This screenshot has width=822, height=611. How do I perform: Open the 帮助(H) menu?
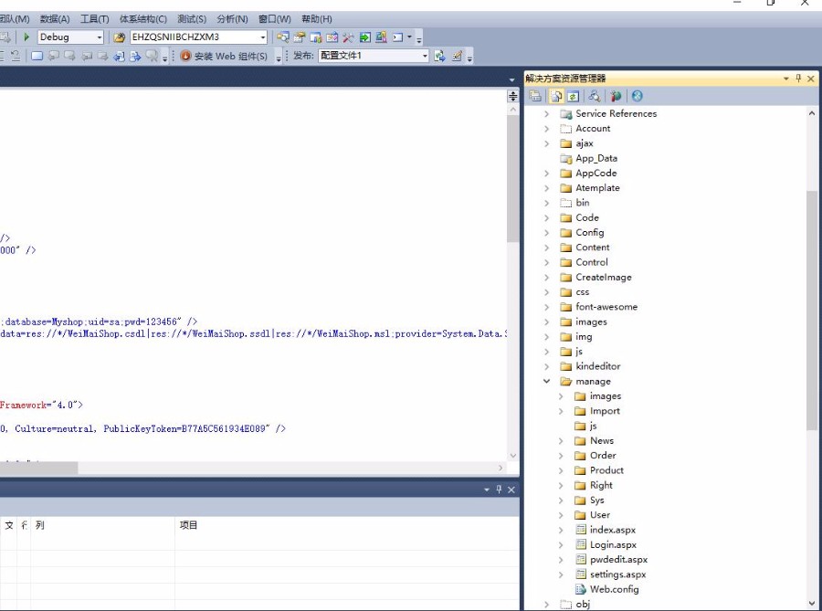tap(316, 19)
